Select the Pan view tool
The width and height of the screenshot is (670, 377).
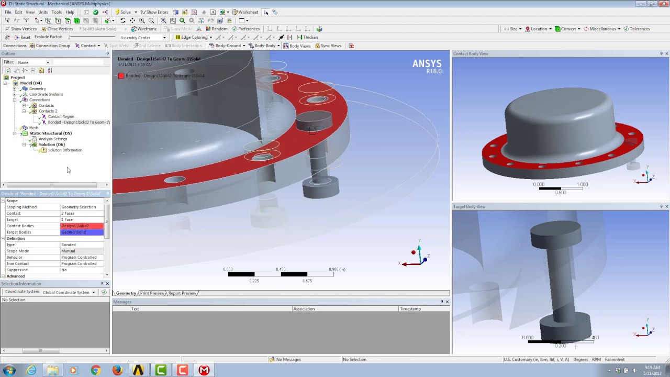click(132, 20)
